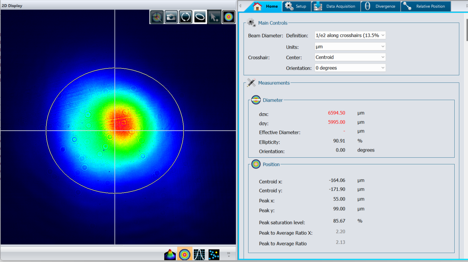Screen dimensions: 468x262
Task: Click the crosshair display icon in 2D toolbar
Action: [x=157, y=17]
